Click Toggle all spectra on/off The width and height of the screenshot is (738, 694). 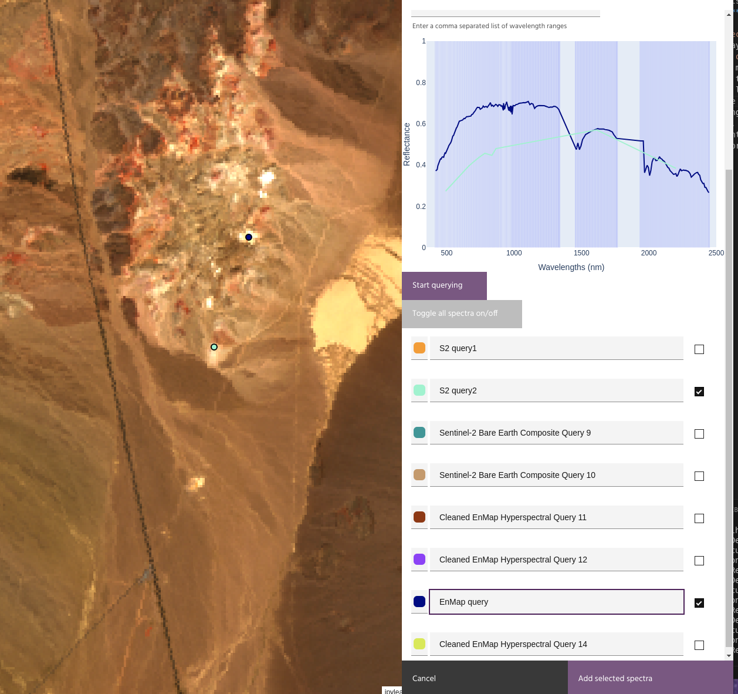pyautogui.click(x=462, y=314)
